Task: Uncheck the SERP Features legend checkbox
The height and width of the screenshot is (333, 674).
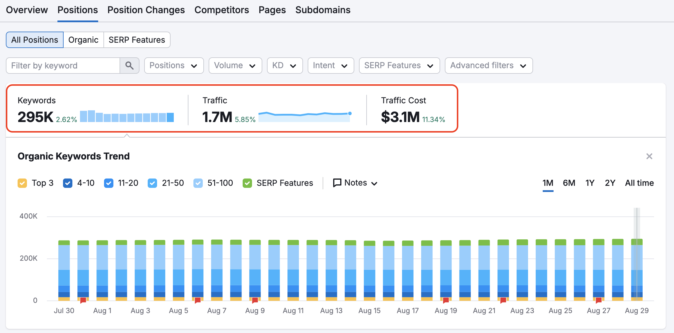Action: click(247, 183)
